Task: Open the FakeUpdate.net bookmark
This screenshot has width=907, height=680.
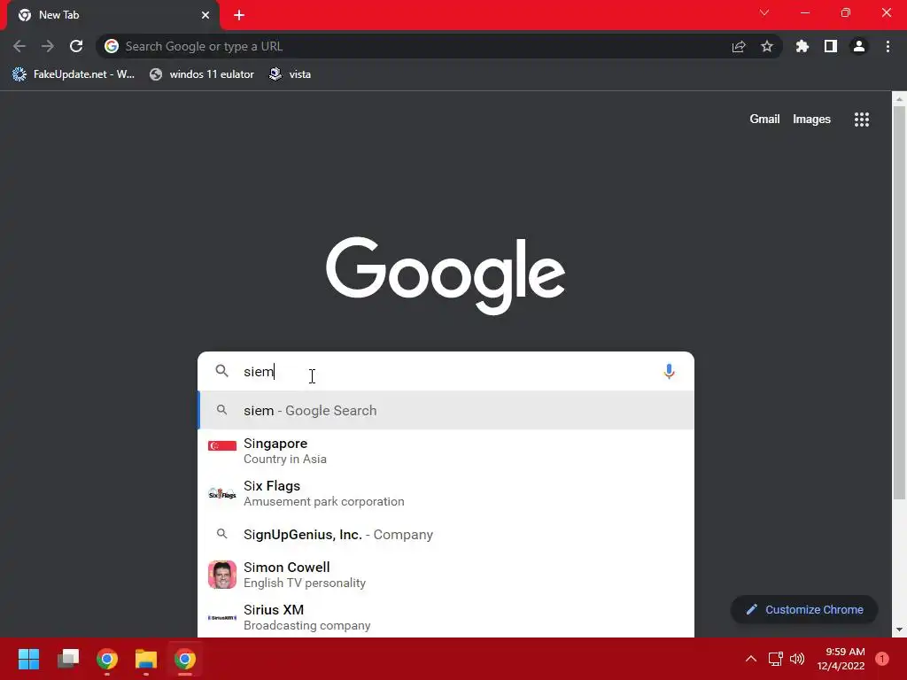Action: 74,74
